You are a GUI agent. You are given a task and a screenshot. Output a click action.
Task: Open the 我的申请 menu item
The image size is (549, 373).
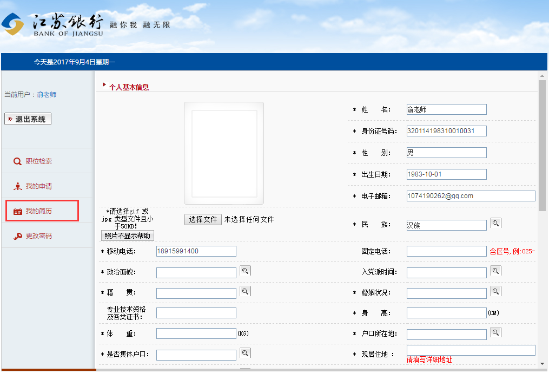pyautogui.click(x=39, y=186)
